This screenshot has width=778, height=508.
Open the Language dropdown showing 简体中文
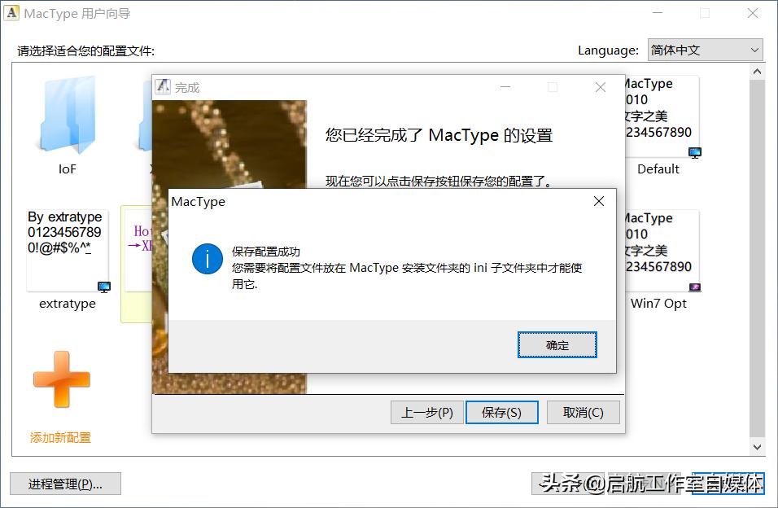coord(705,50)
